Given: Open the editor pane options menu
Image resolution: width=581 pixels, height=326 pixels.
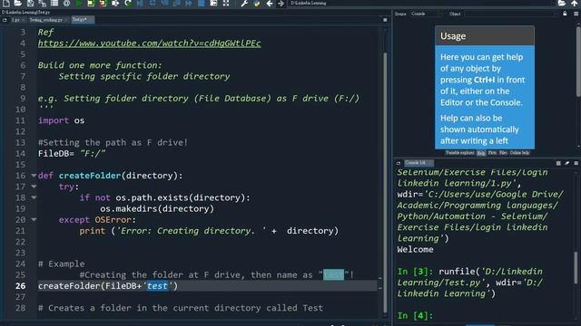Looking at the screenshot, I should pyautogui.click(x=385, y=20).
